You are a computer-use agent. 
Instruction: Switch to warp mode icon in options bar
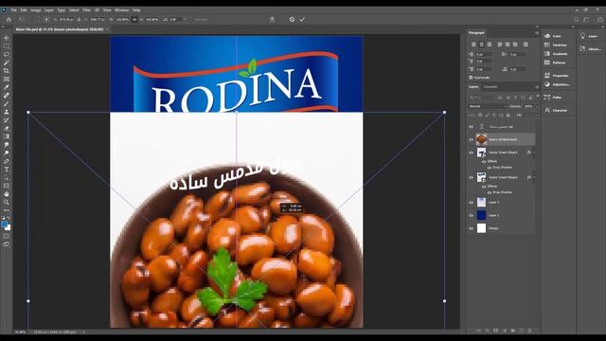tap(272, 19)
